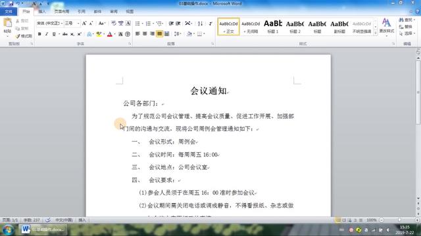Open the font size dropdown
The height and width of the screenshot is (236, 421).
(x=78, y=24)
